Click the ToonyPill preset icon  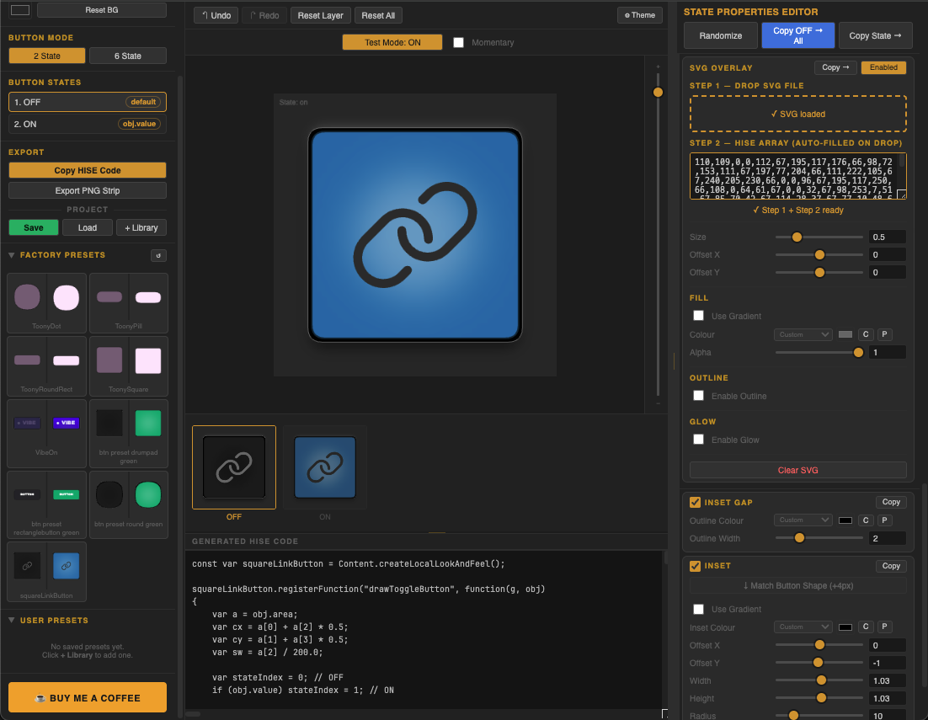(129, 302)
